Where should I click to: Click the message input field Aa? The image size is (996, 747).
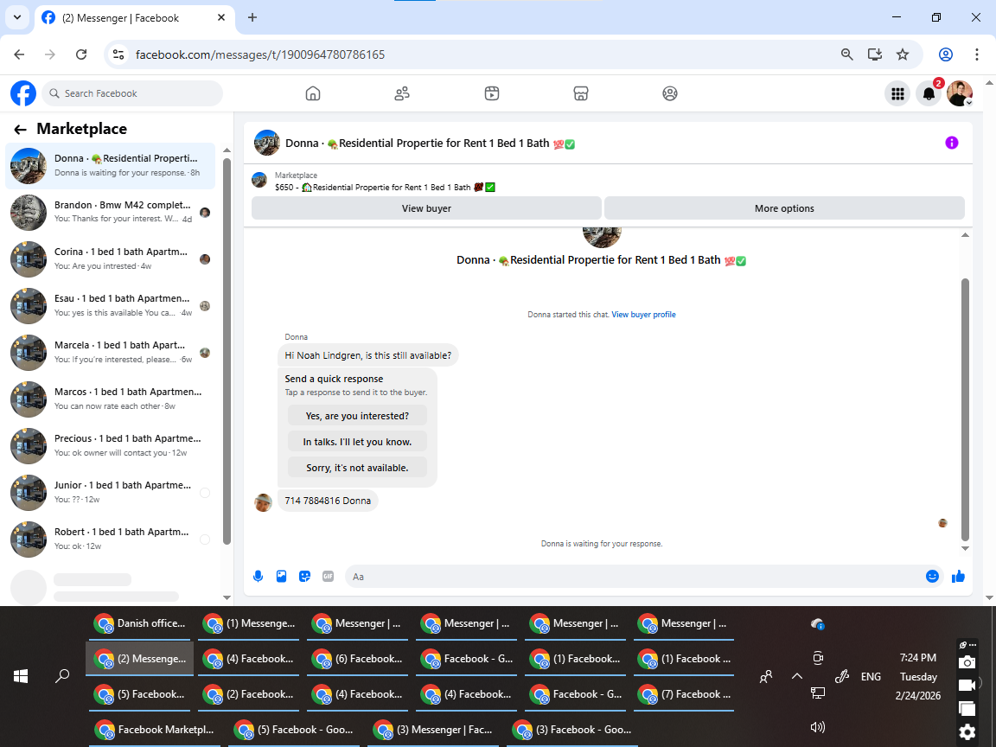pyautogui.click(x=635, y=576)
